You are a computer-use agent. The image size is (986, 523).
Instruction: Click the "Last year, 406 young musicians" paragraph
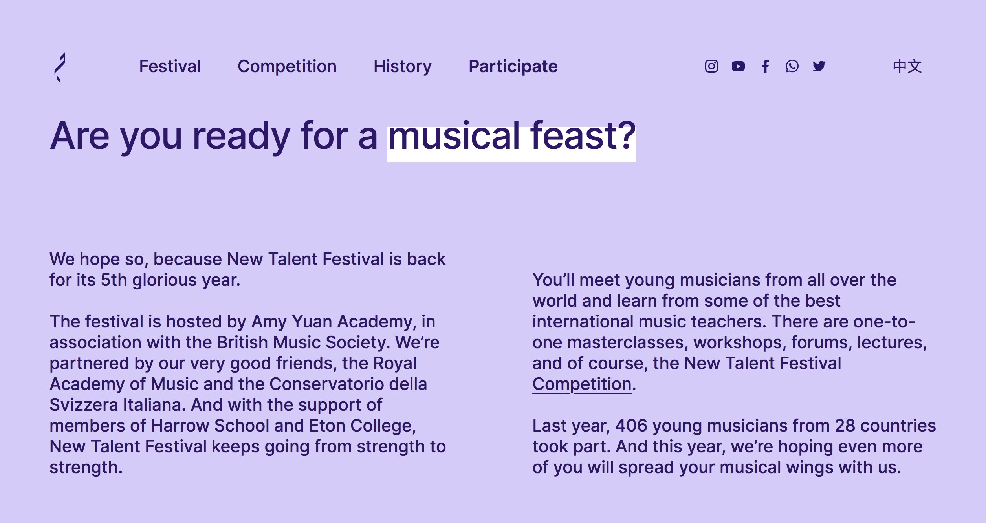pyautogui.click(x=734, y=446)
